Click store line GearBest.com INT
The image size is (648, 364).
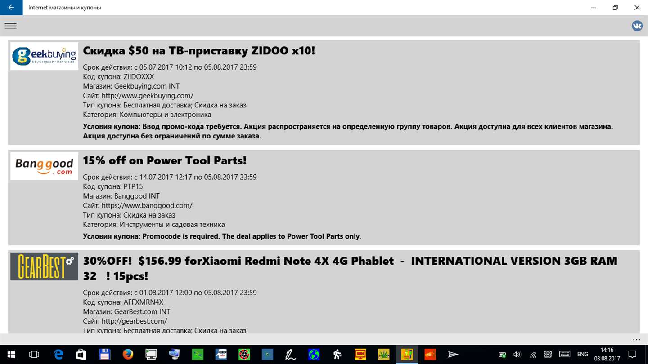tap(126, 311)
